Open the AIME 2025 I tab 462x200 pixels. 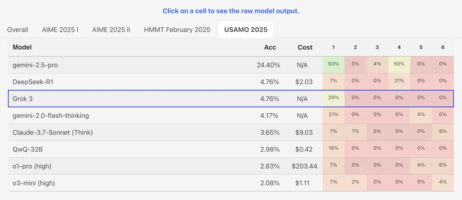tap(60, 30)
